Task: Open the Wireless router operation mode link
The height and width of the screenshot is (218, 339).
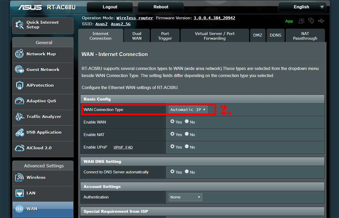Action: (x=135, y=18)
